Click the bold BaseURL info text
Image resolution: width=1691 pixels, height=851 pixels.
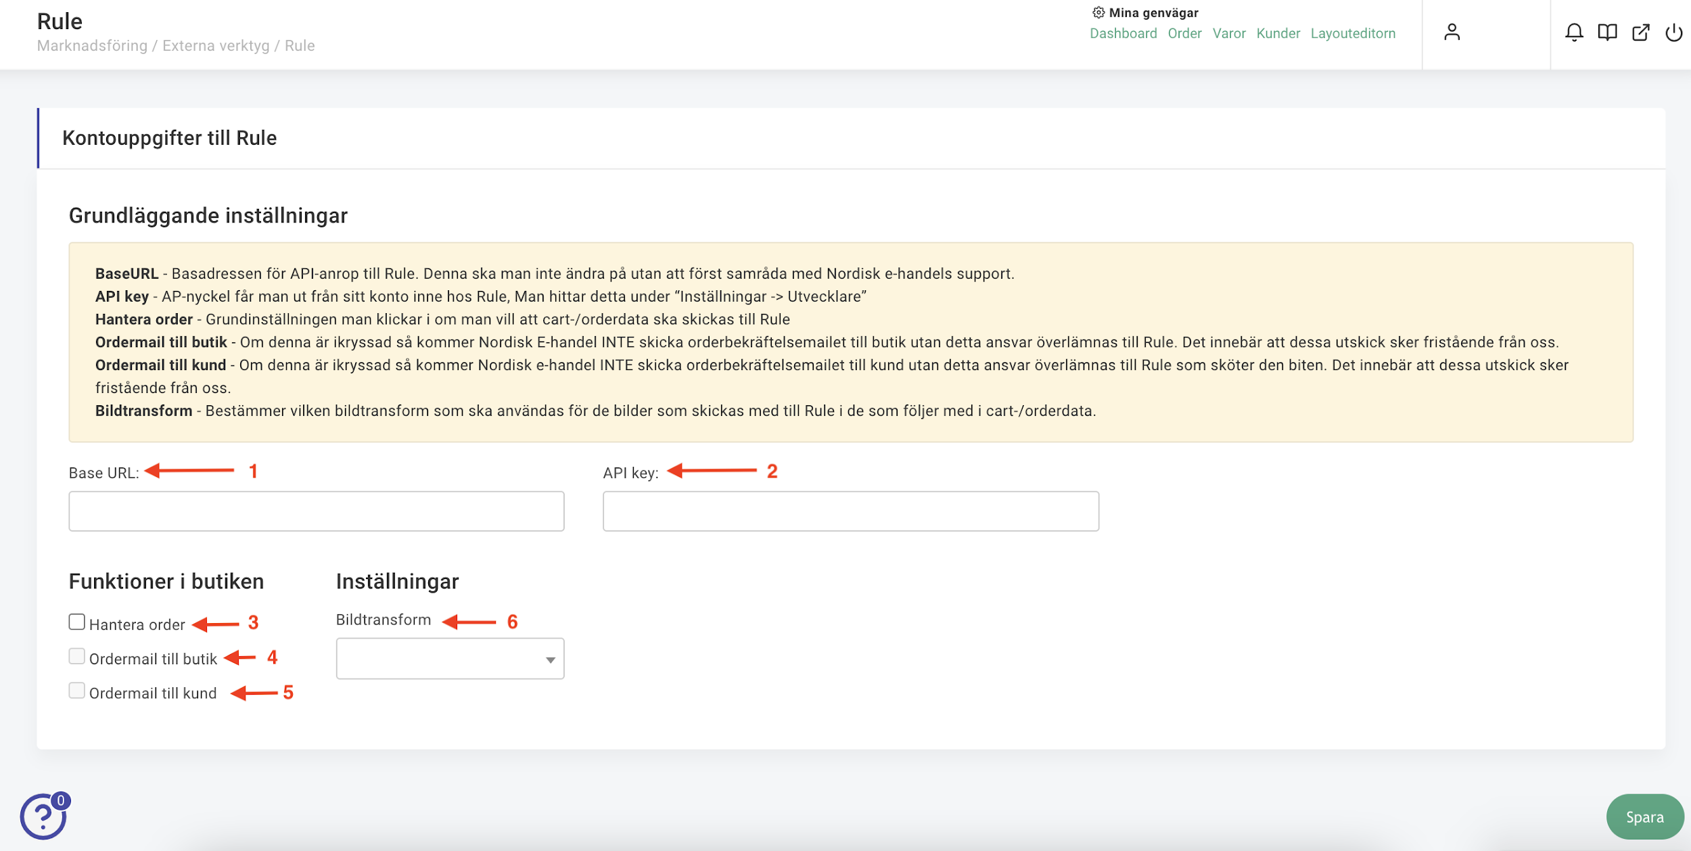pyautogui.click(x=126, y=273)
